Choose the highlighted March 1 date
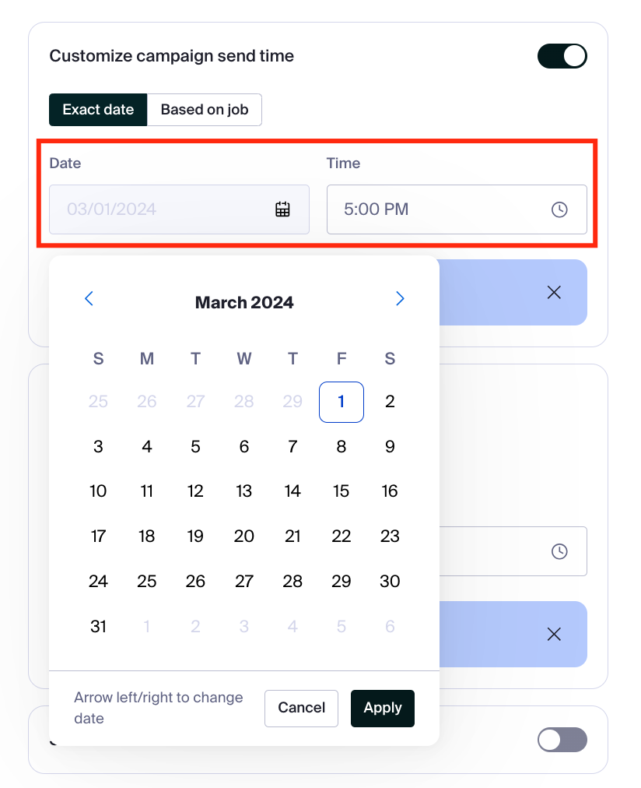 click(342, 402)
